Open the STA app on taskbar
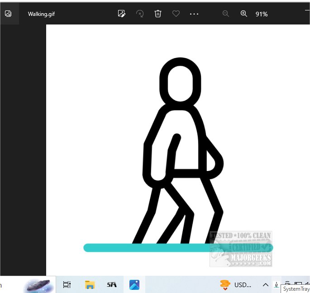 (x=112, y=285)
